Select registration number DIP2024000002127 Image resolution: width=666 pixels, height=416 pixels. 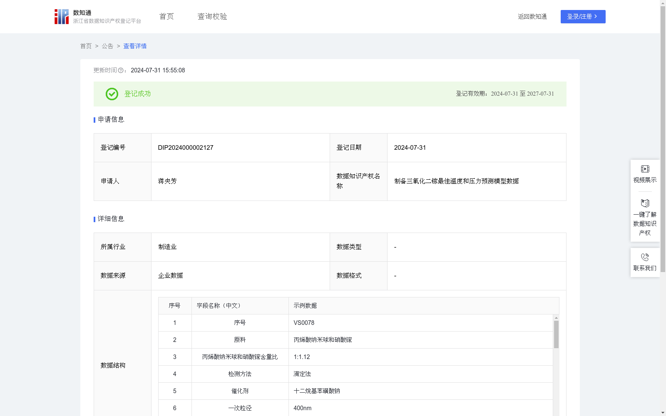[x=186, y=148]
